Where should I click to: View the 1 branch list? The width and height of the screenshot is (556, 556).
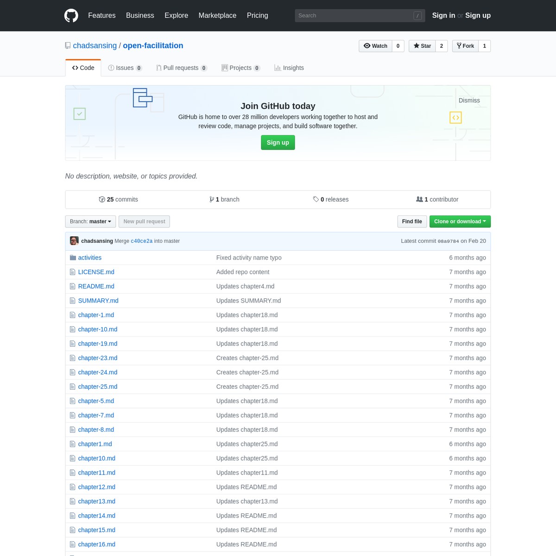point(224,199)
